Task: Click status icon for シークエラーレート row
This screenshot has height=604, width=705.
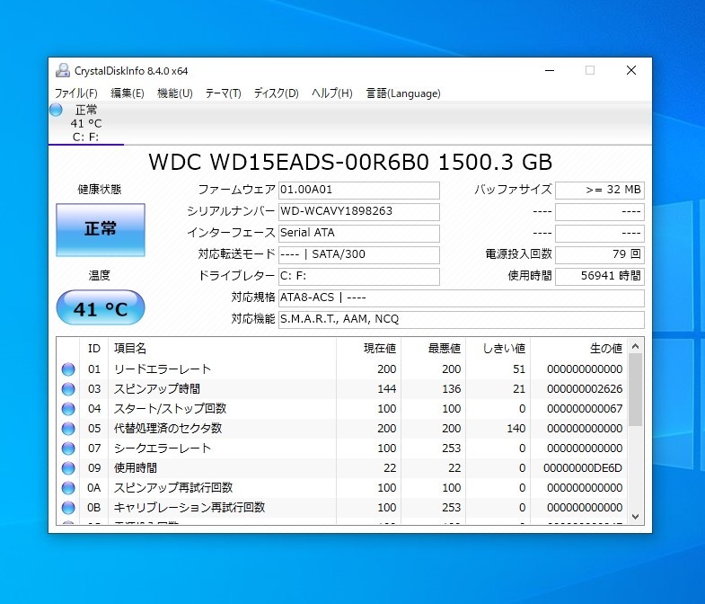Action: pyautogui.click(x=68, y=449)
